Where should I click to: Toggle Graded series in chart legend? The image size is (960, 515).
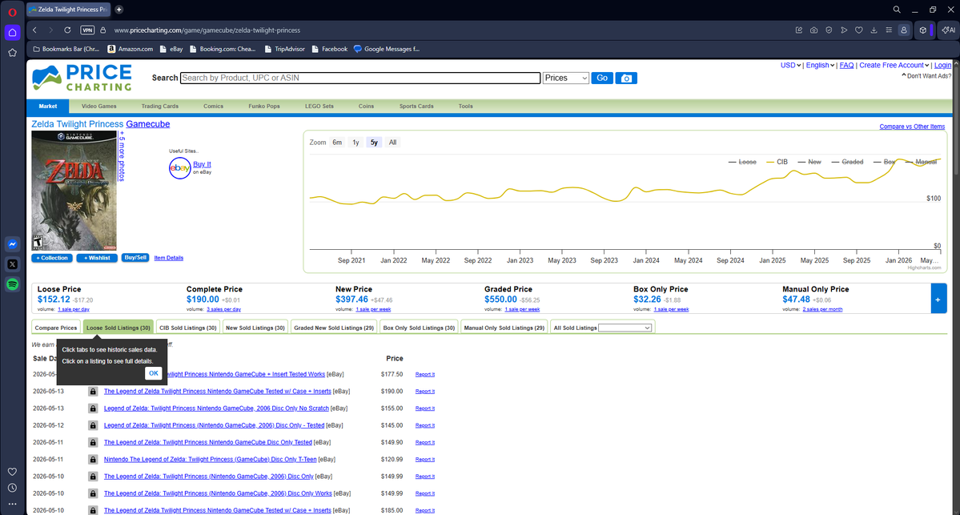(x=847, y=162)
